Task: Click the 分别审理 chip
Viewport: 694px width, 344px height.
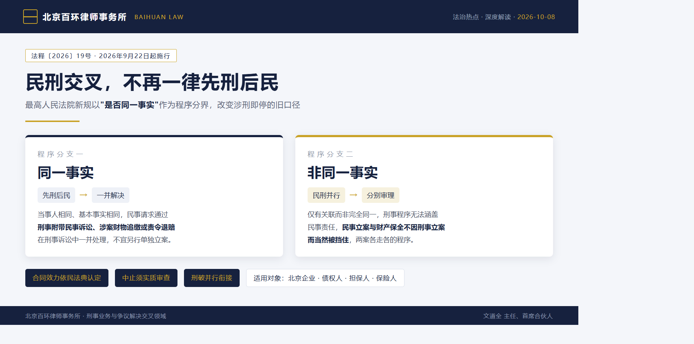Action: point(381,195)
